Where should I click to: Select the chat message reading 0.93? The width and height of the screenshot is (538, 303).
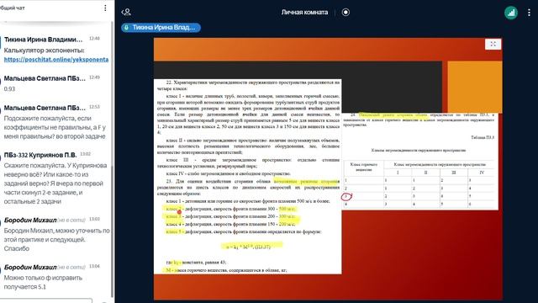point(9,88)
